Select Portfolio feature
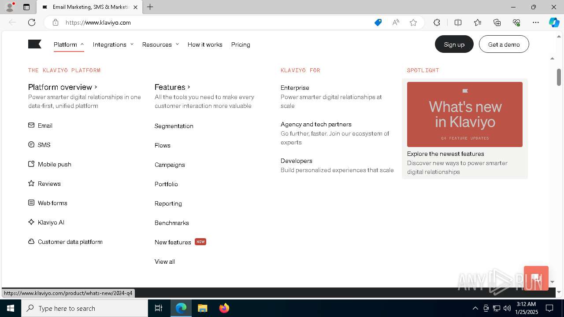Viewport: 564px width, 317px height. (x=166, y=184)
